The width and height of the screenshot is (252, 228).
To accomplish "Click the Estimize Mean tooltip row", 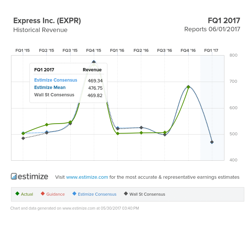I will 68,88.
